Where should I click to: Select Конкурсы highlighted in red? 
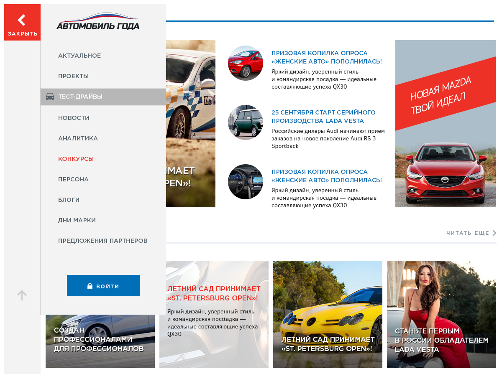point(76,159)
